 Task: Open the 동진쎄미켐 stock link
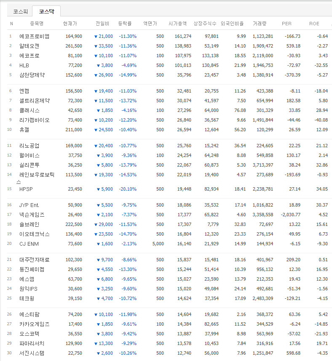tap(32, 270)
